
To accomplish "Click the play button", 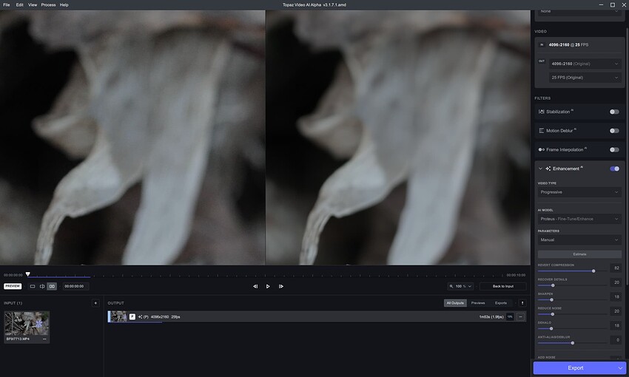I will pyautogui.click(x=268, y=286).
